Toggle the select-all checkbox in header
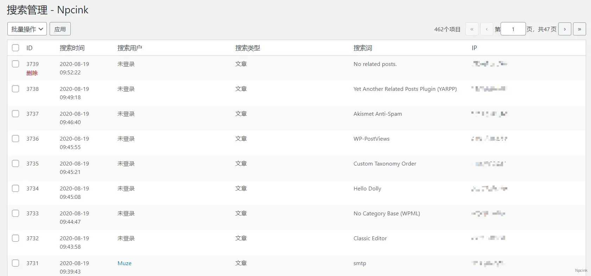The width and height of the screenshot is (591, 276). pyautogui.click(x=15, y=48)
